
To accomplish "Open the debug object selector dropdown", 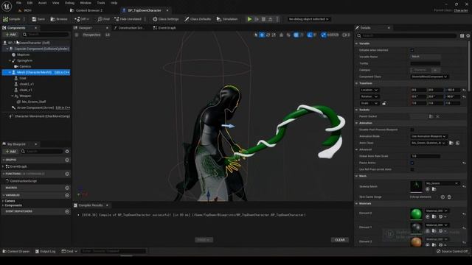I will click(308, 19).
